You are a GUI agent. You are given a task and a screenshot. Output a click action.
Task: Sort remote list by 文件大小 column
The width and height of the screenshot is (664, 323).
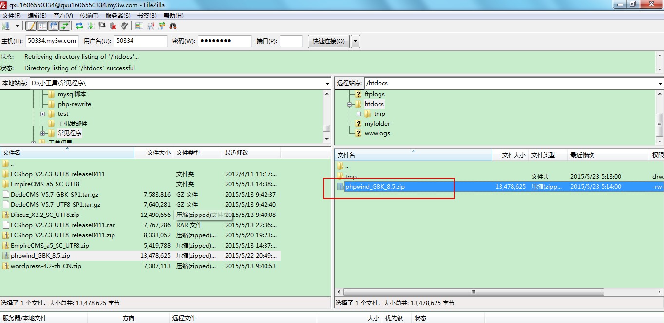[510, 155]
